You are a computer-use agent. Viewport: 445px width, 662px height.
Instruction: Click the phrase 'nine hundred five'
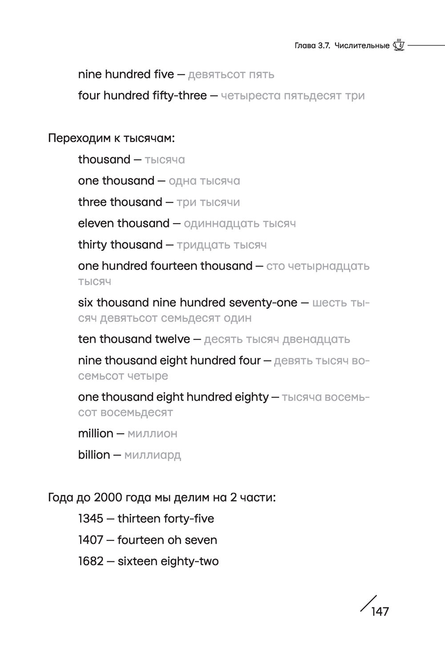tap(126, 74)
